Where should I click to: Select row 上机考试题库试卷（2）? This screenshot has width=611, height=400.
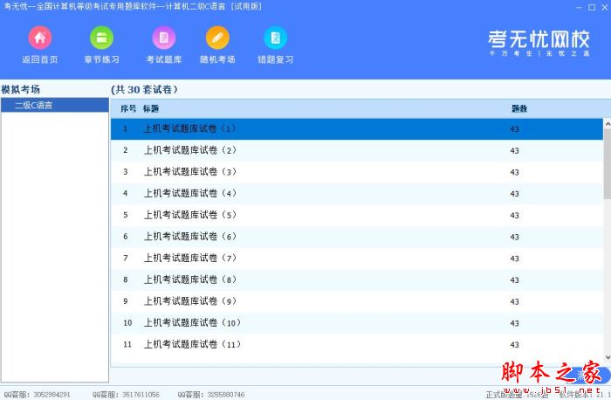(x=357, y=150)
